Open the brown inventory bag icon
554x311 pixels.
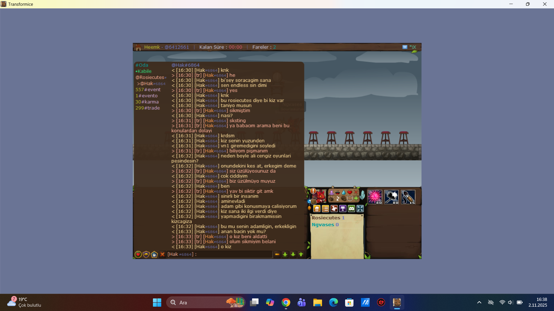[x=313, y=202]
